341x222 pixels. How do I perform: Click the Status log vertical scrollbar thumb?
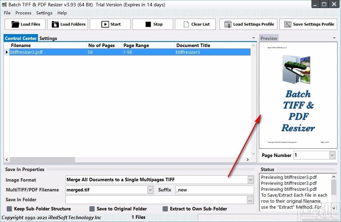pyautogui.click(x=334, y=187)
